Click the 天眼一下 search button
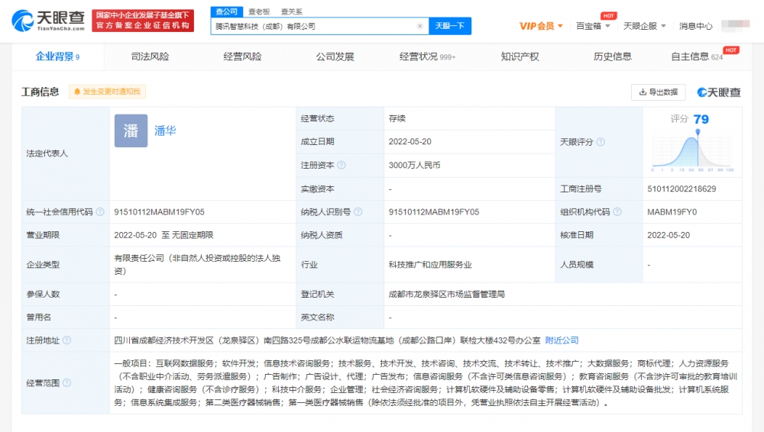 (450, 26)
